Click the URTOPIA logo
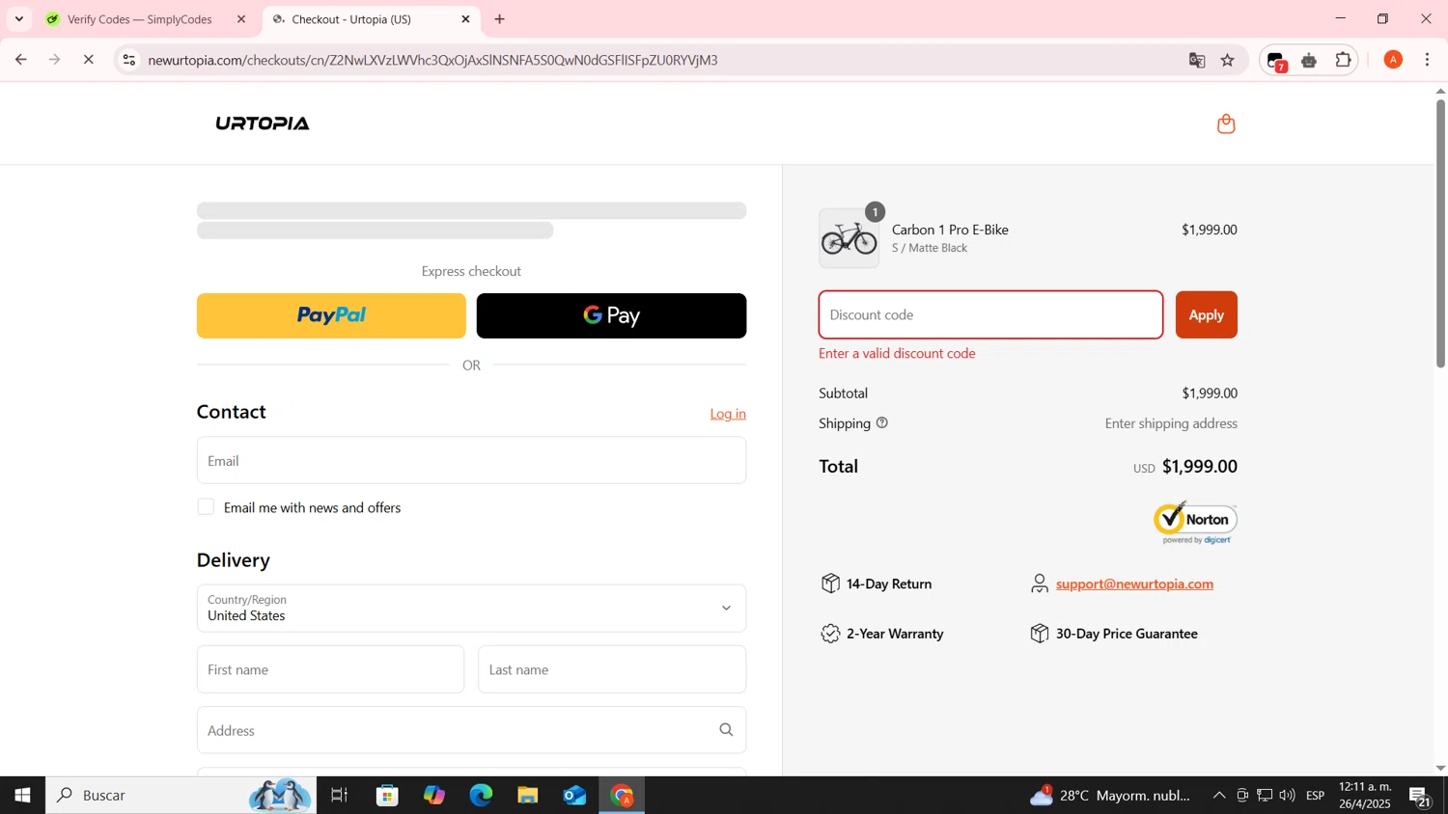 point(263,123)
